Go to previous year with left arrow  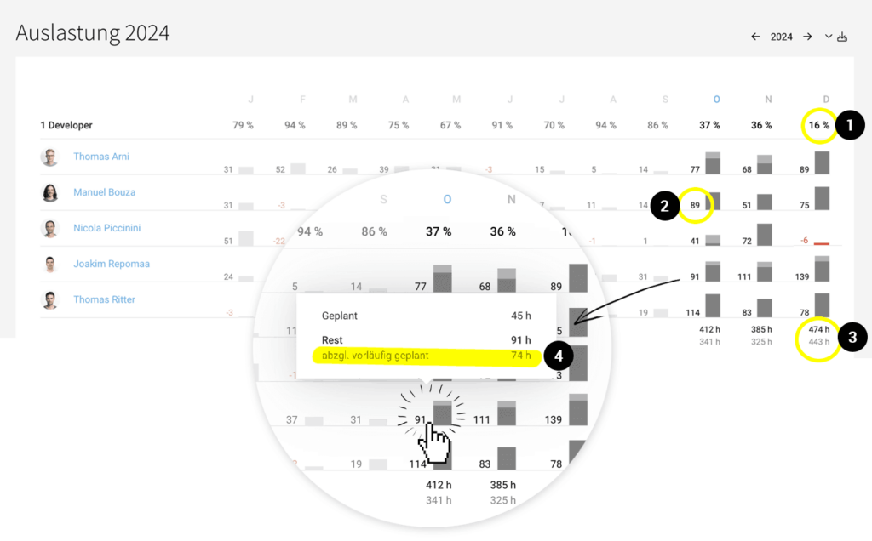[x=755, y=37]
